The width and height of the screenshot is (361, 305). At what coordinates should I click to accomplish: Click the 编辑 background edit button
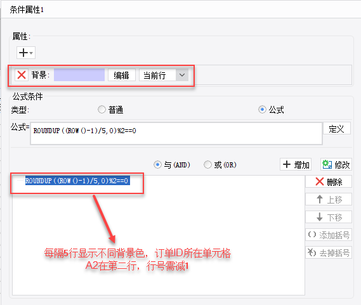(122, 75)
